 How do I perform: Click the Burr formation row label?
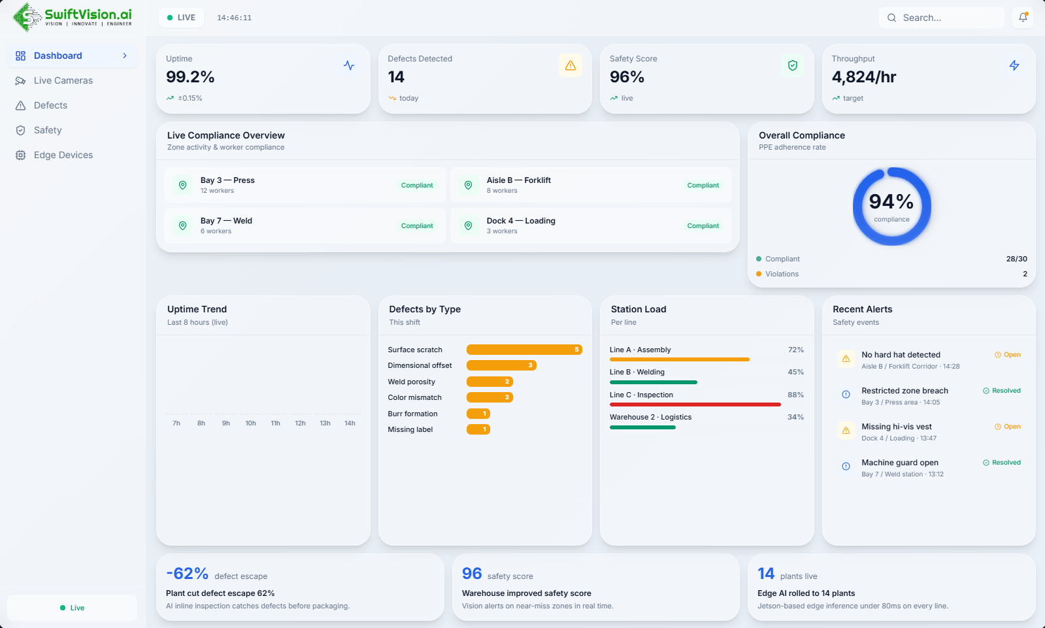(x=412, y=414)
